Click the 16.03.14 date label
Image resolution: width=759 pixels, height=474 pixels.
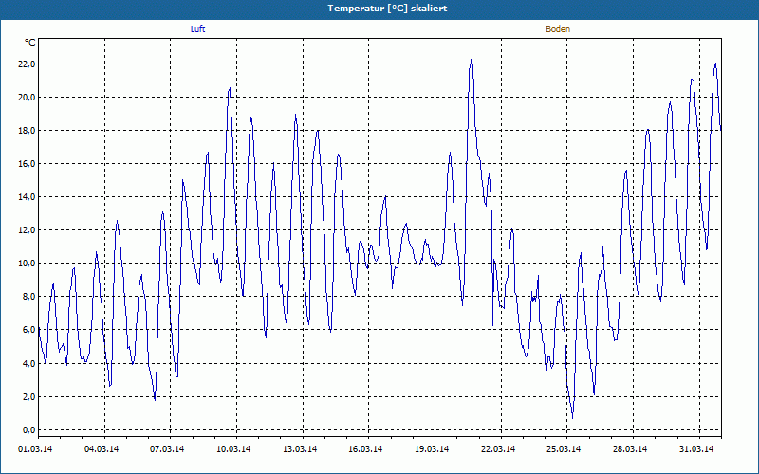click(x=365, y=449)
